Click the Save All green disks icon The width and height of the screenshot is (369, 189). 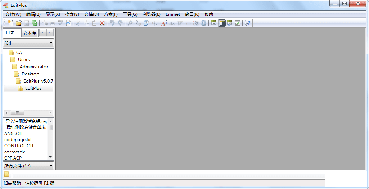click(35, 23)
